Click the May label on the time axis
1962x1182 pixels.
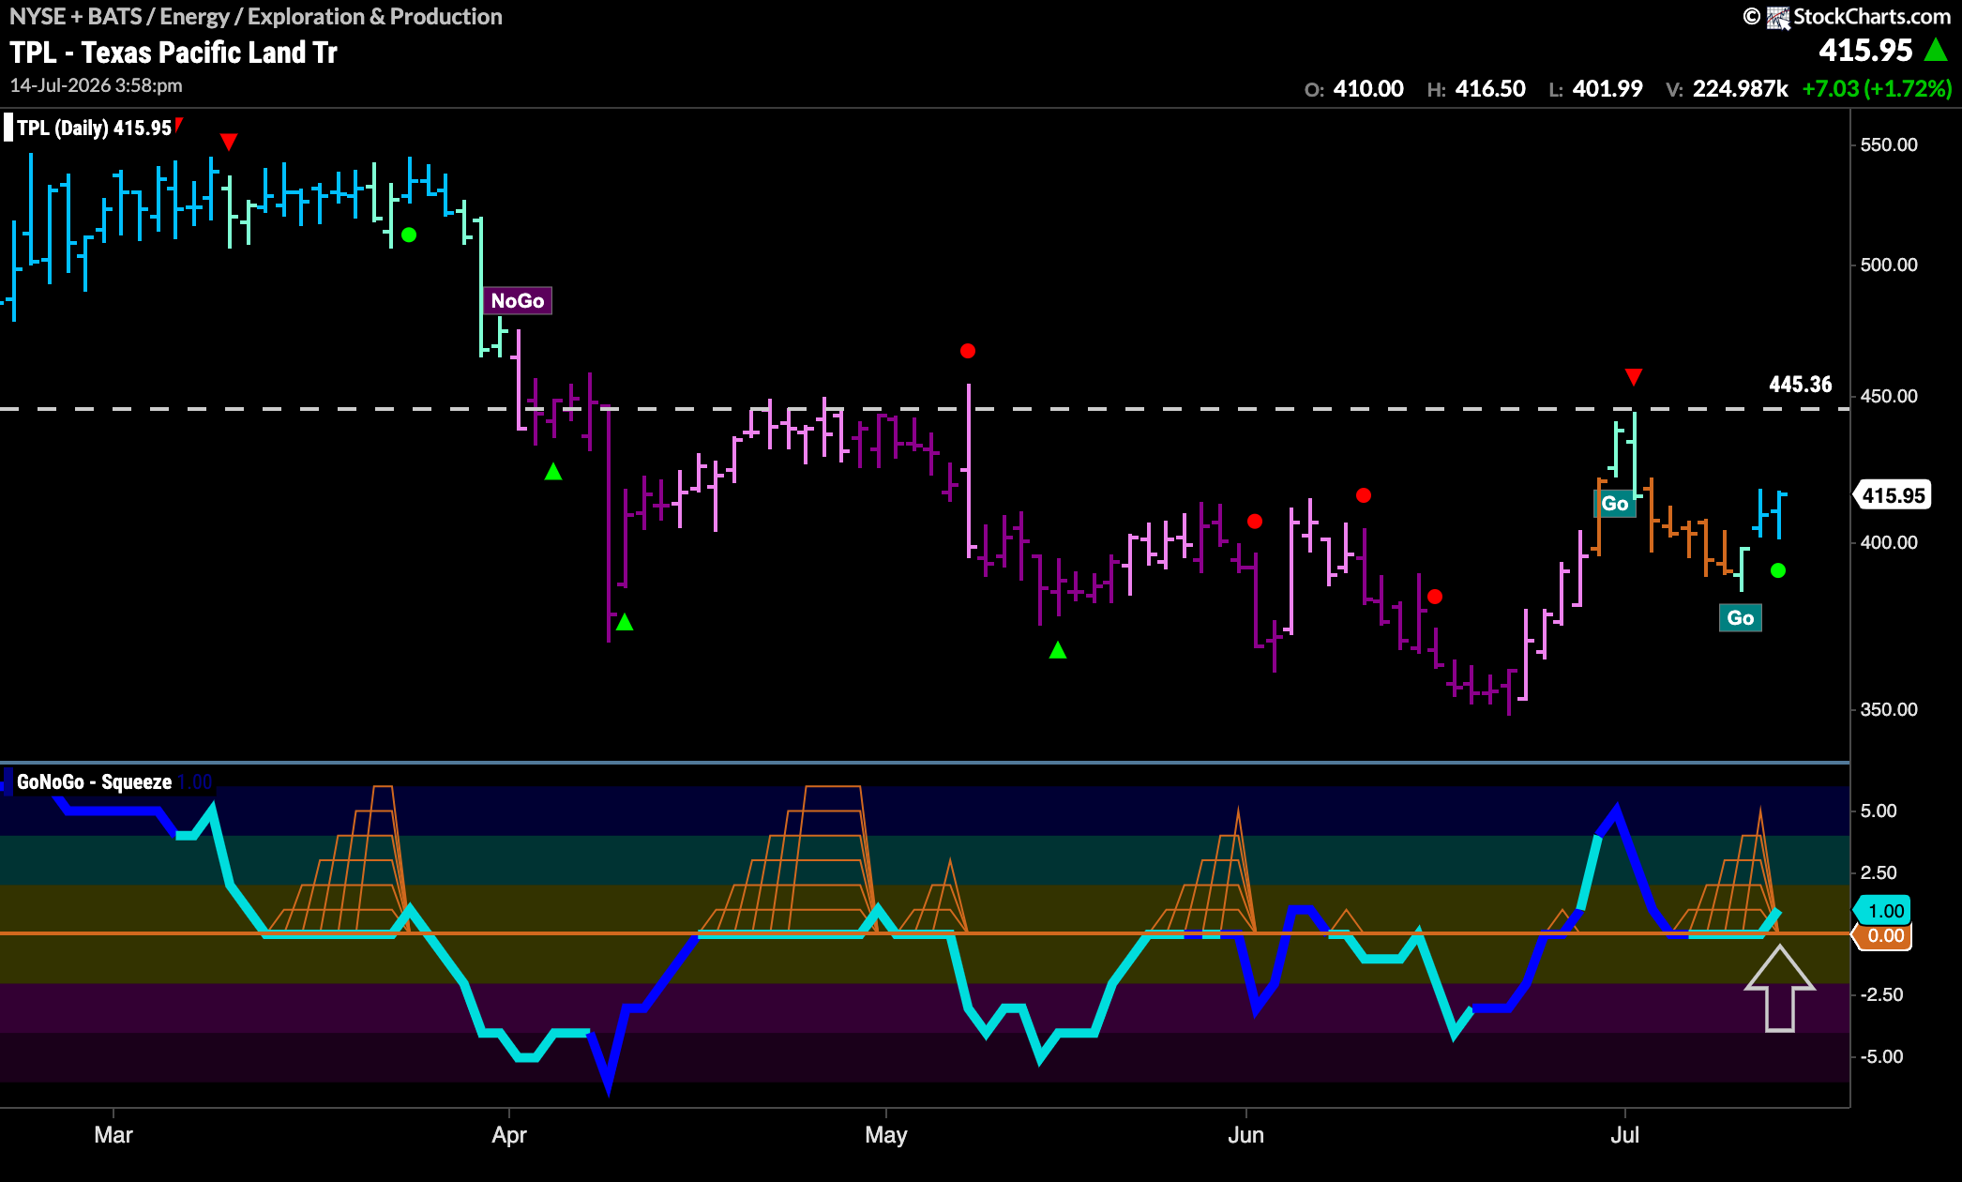click(886, 1135)
